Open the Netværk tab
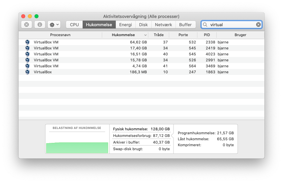 (163, 25)
